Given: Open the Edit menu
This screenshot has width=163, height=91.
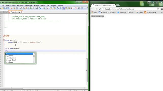Looking at the screenshot, I should click(x=3, y=6).
